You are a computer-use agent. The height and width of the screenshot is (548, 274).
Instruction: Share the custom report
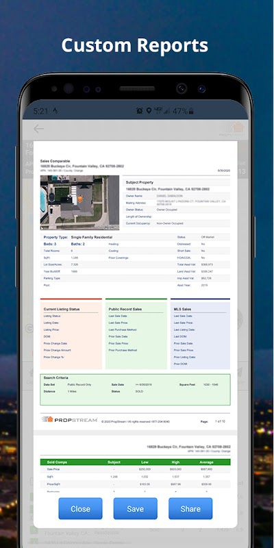[x=190, y=508]
